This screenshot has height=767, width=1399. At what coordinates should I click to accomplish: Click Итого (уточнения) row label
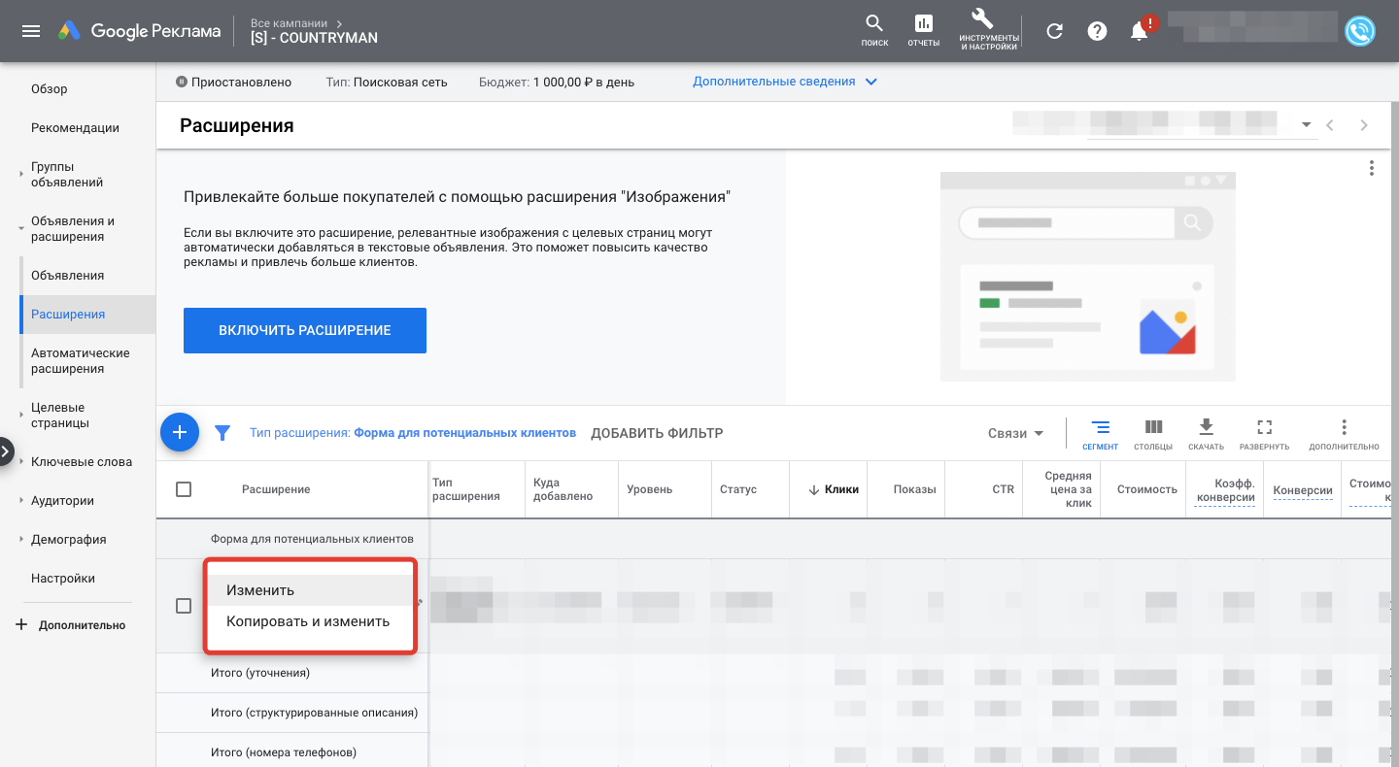[260, 673]
